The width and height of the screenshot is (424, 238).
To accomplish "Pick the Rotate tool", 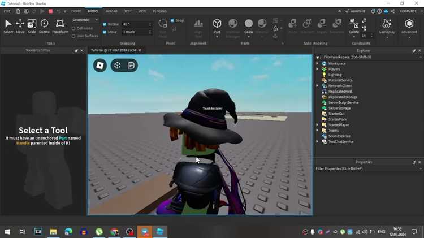I will [x=44, y=24].
